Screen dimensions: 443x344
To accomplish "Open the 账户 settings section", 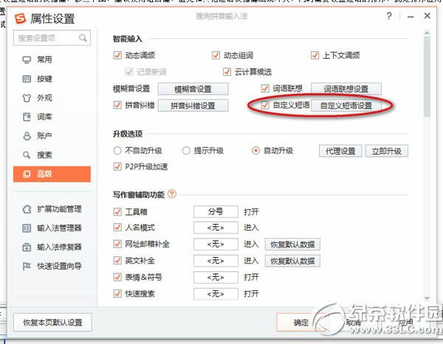I will tap(52, 136).
